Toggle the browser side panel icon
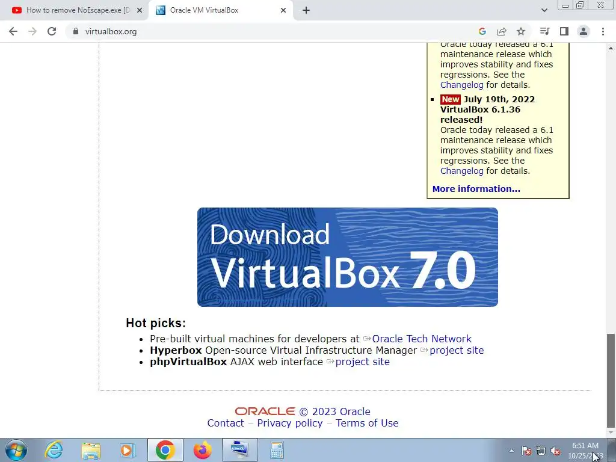 coord(564,31)
